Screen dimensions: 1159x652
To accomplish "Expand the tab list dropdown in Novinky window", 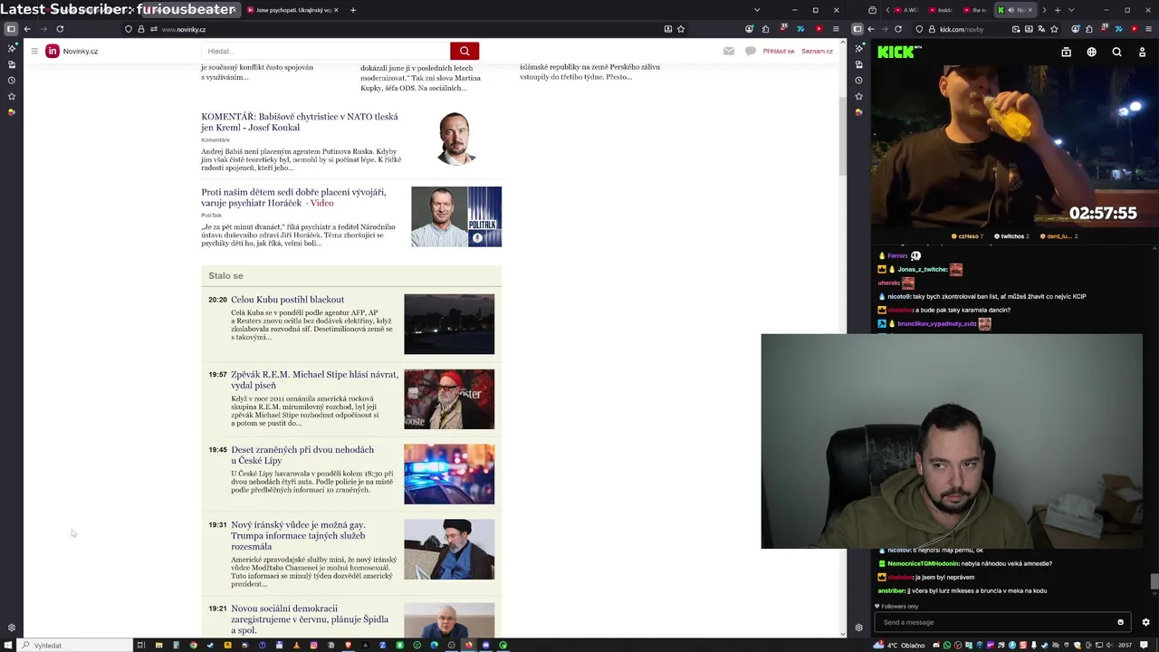I will tap(757, 10).
